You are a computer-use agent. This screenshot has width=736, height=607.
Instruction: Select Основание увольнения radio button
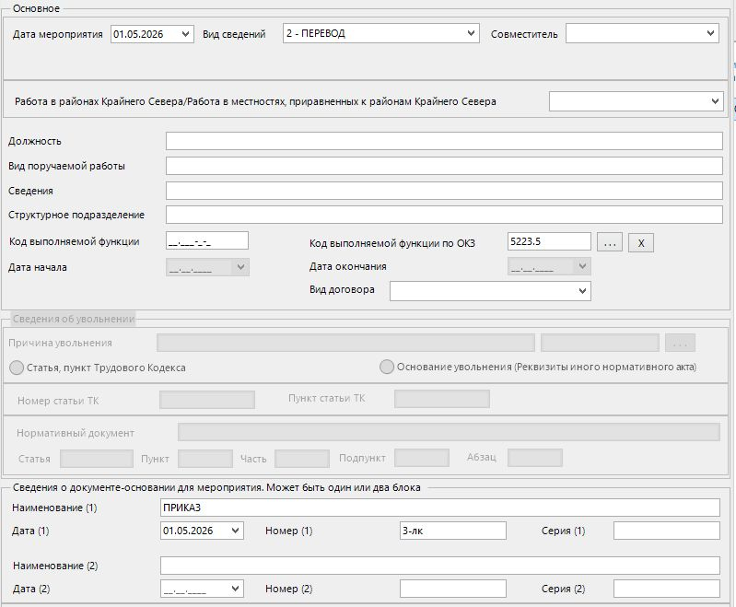(387, 367)
